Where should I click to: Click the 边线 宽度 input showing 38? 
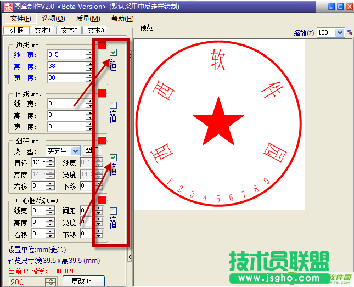coord(66,78)
